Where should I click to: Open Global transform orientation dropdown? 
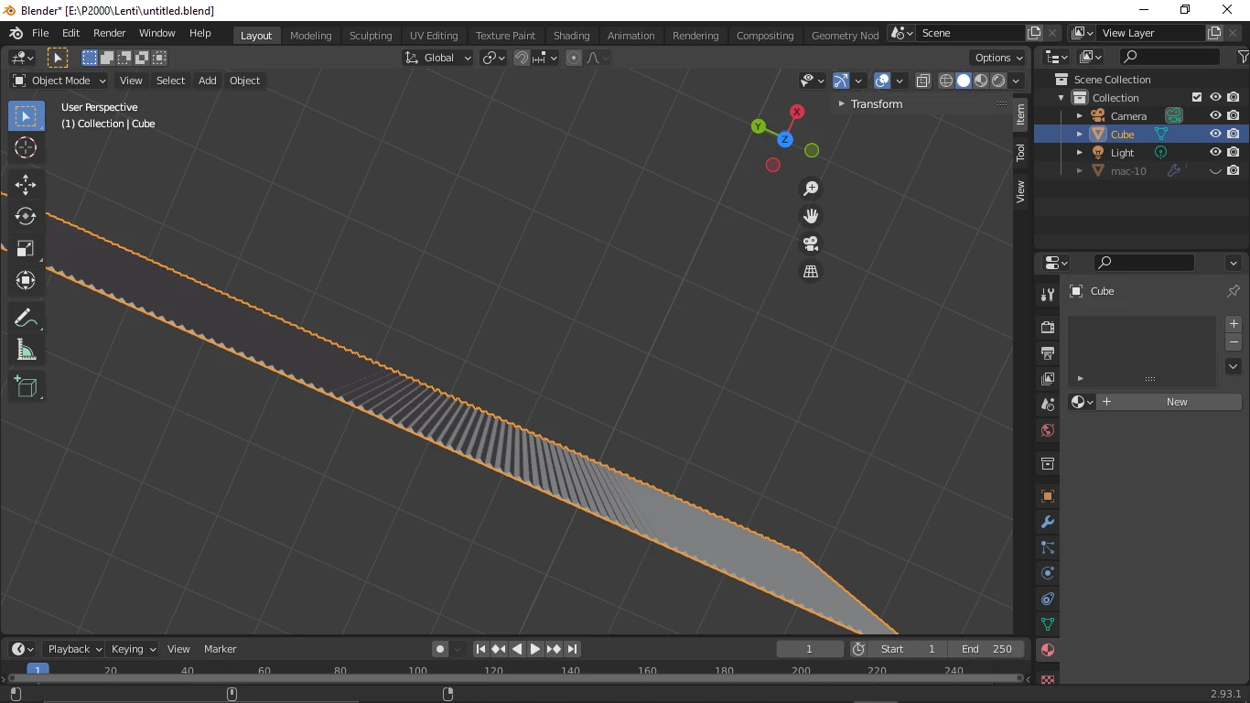point(438,58)
